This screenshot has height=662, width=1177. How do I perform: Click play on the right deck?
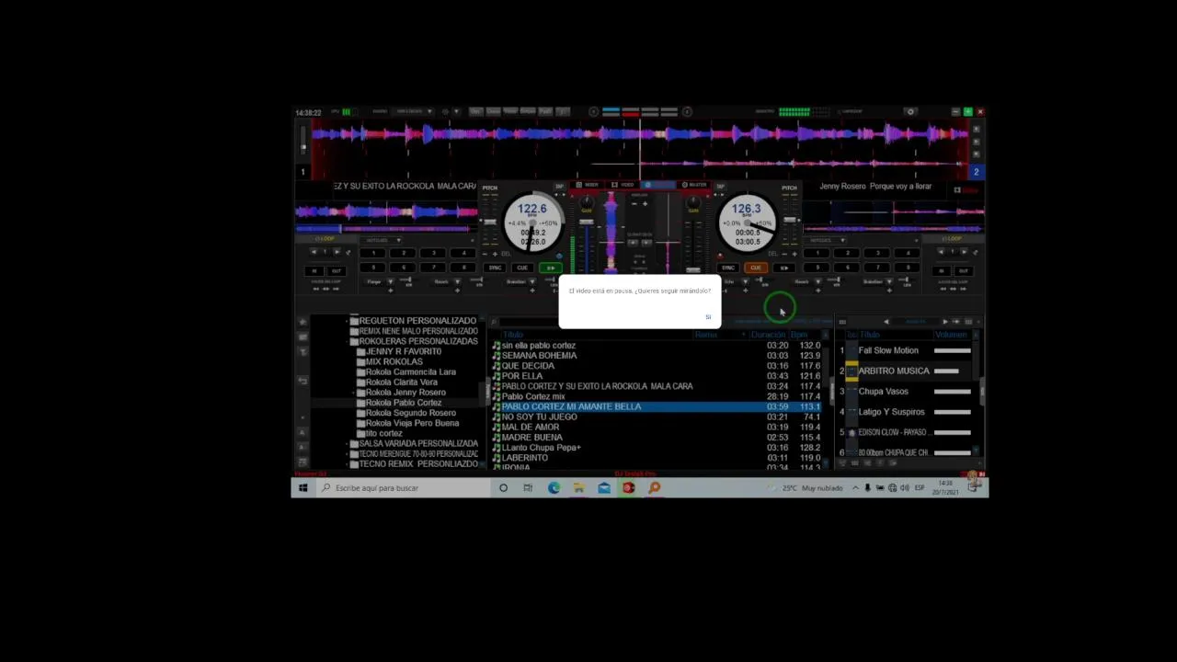coord(784,268)
